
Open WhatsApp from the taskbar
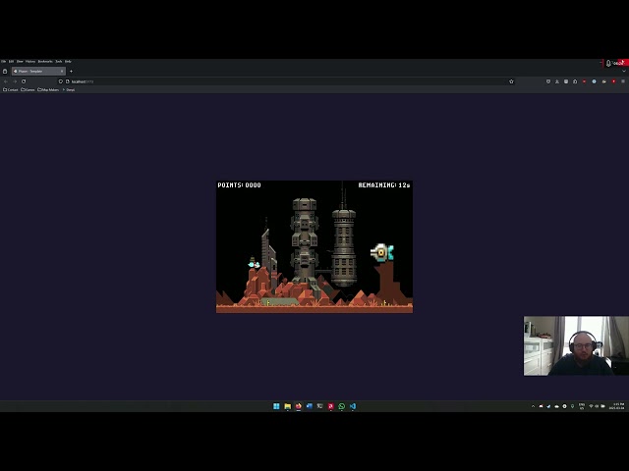click(342, 406)
